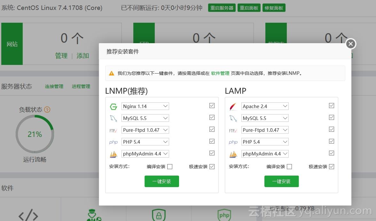Enable 编译安装 checkbox under LAMP
Image resolution: width=376 pixels, height=221 pixels.
click(x=289, y=167)
